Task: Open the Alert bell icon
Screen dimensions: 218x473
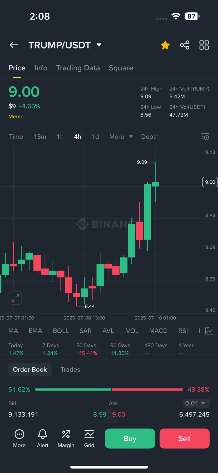Action: coord(43,438)
